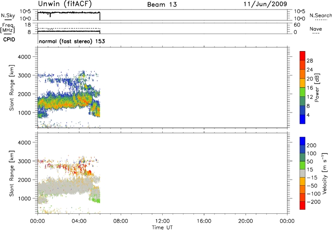
Task: Click the dotted frequency trace in Freq panel
Action: [69, 28]
